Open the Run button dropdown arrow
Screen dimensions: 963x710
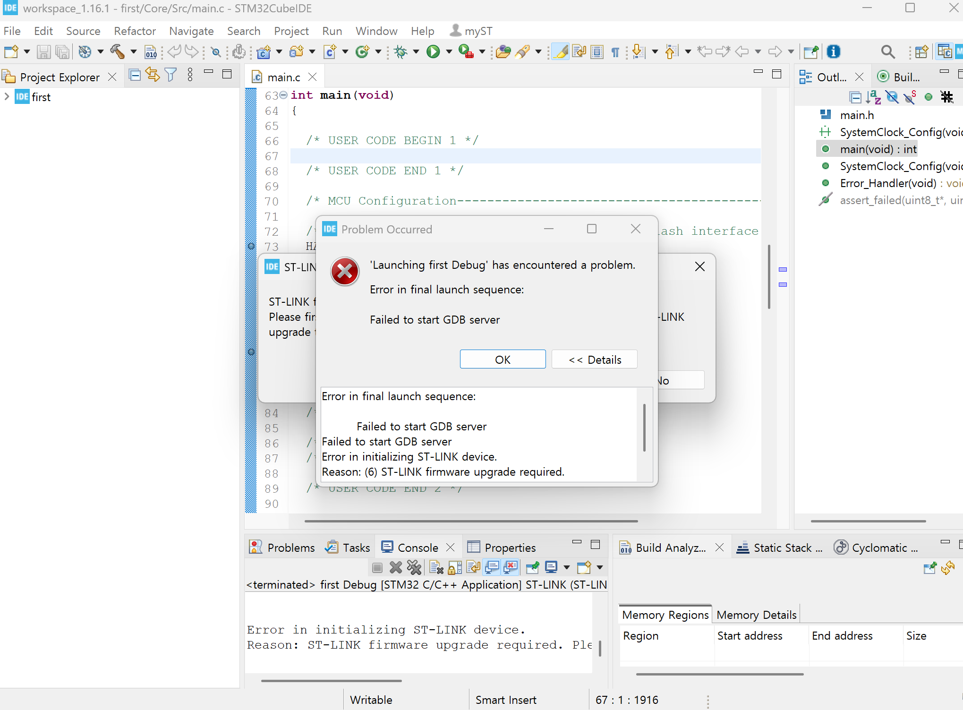(x=449, y=51)
